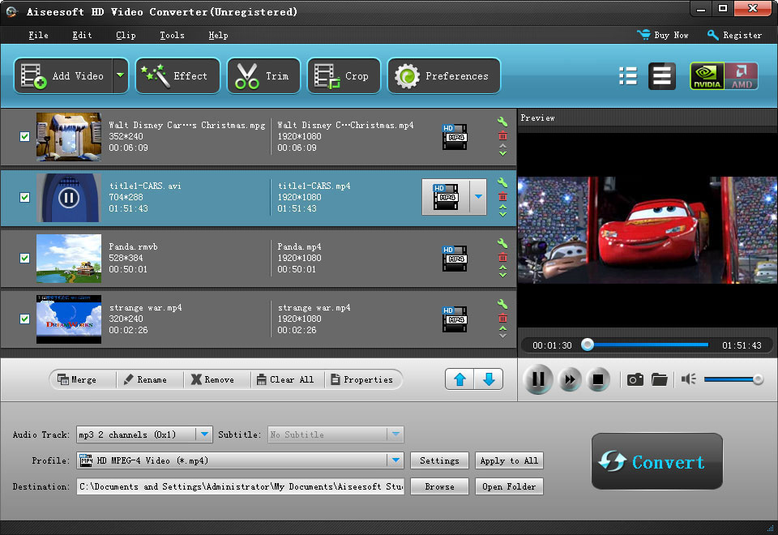
Task: Open Preferences from the toolbar
Action: pos(443,75)
